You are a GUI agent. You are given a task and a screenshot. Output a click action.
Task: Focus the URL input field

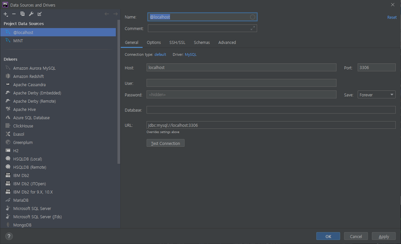click(271, 125)
